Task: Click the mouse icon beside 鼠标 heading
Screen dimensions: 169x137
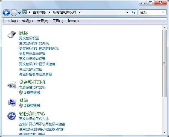Action: point(12,34)
